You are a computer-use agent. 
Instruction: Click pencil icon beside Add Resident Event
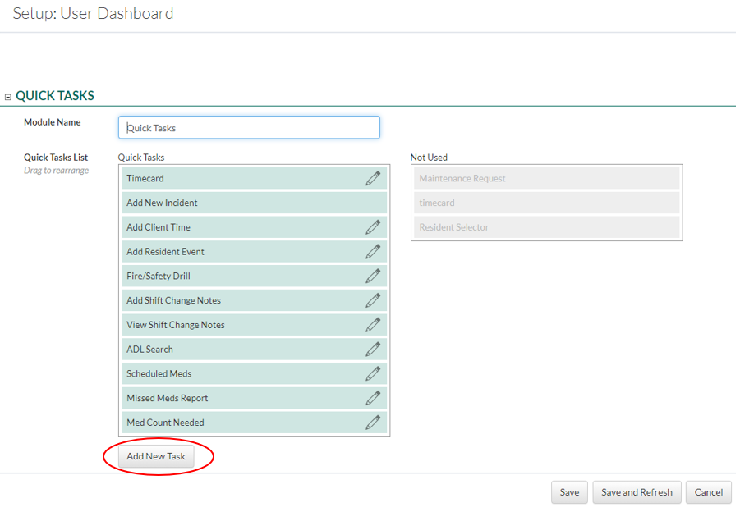click(x=373, y=252)
